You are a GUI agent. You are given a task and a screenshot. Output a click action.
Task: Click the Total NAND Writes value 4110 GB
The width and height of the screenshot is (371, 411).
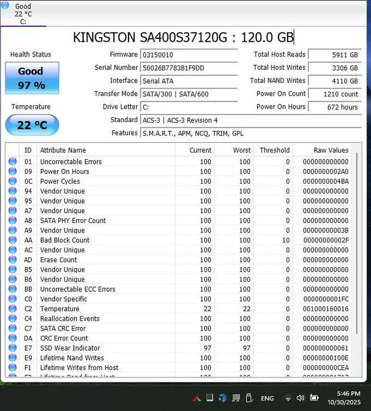click(335, 81)
